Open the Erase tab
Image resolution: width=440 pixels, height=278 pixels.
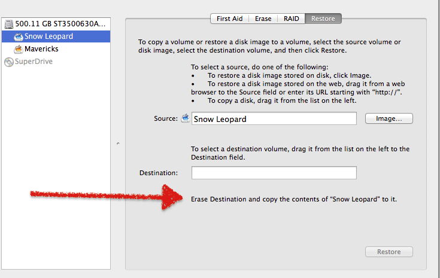tap(263, 19)
